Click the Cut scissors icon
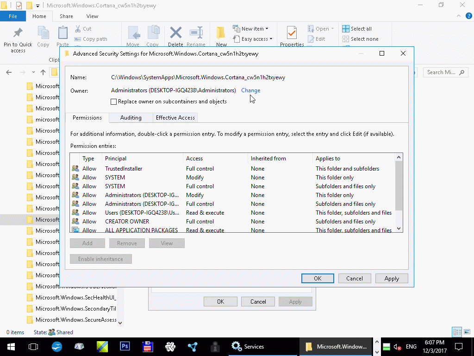This screenshot has width=474, height=356. pos(78,29)
